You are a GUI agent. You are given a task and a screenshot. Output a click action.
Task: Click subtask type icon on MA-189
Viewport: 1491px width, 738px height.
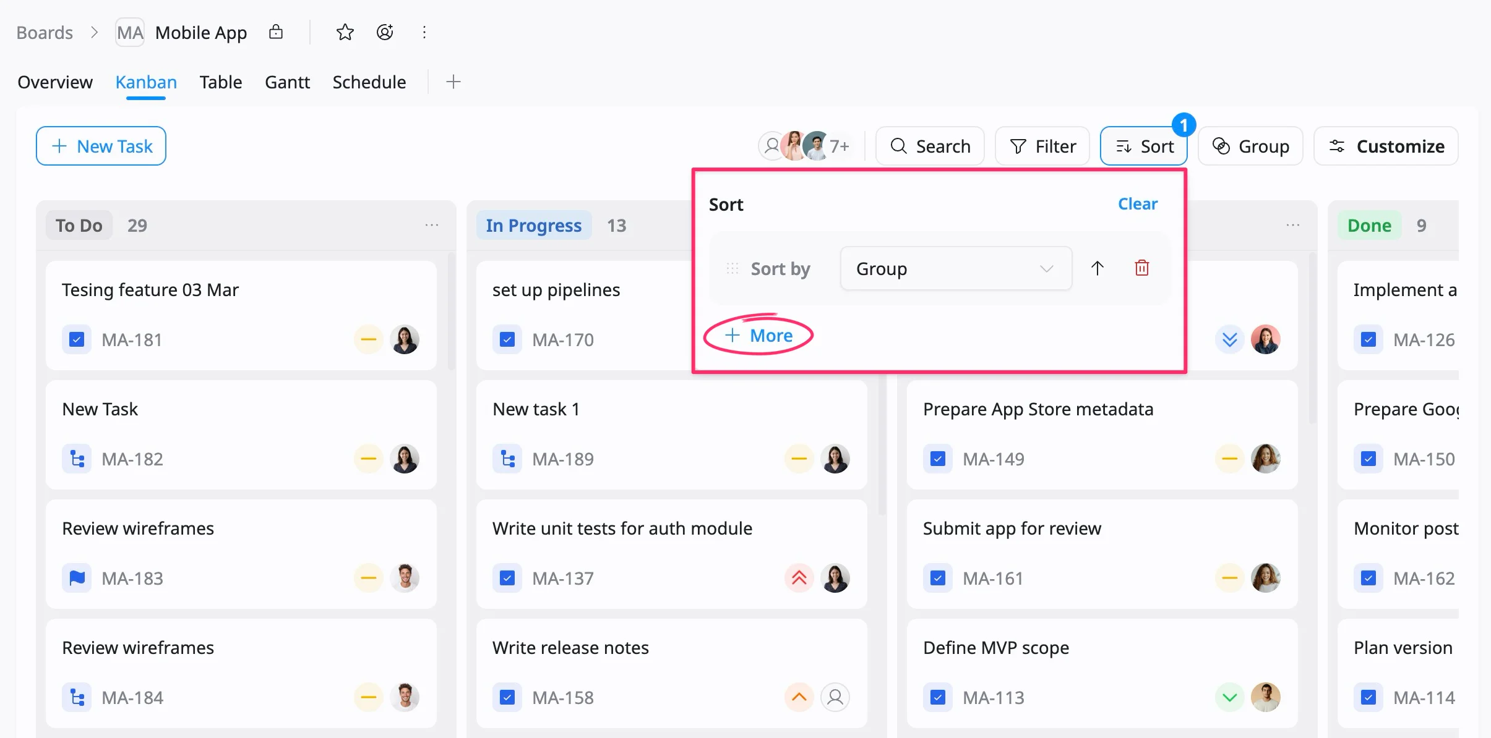(507, 459)
